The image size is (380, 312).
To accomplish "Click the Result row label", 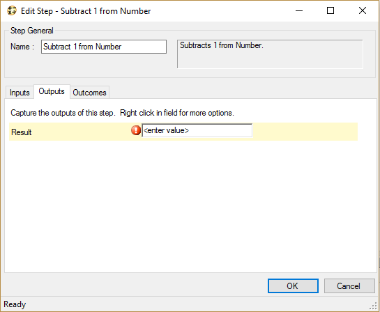I will [22, 132].
